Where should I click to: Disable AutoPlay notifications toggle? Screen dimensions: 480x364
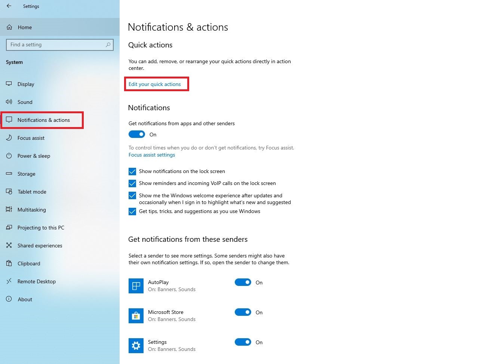(243, 283)
